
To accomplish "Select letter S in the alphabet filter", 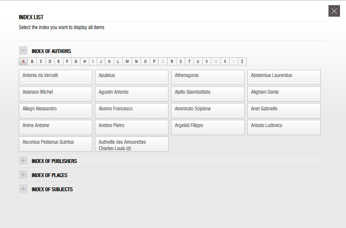I will [181, 61].
